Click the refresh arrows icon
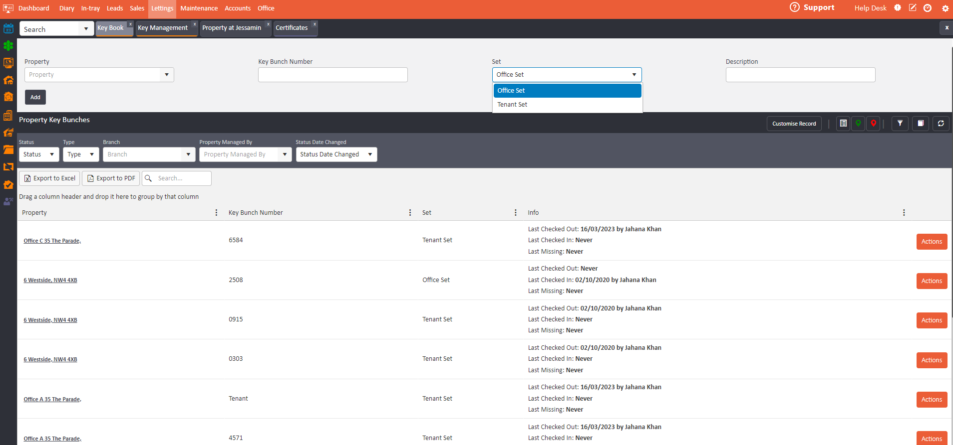Screen dimensions: 953x445 (941, 124)
